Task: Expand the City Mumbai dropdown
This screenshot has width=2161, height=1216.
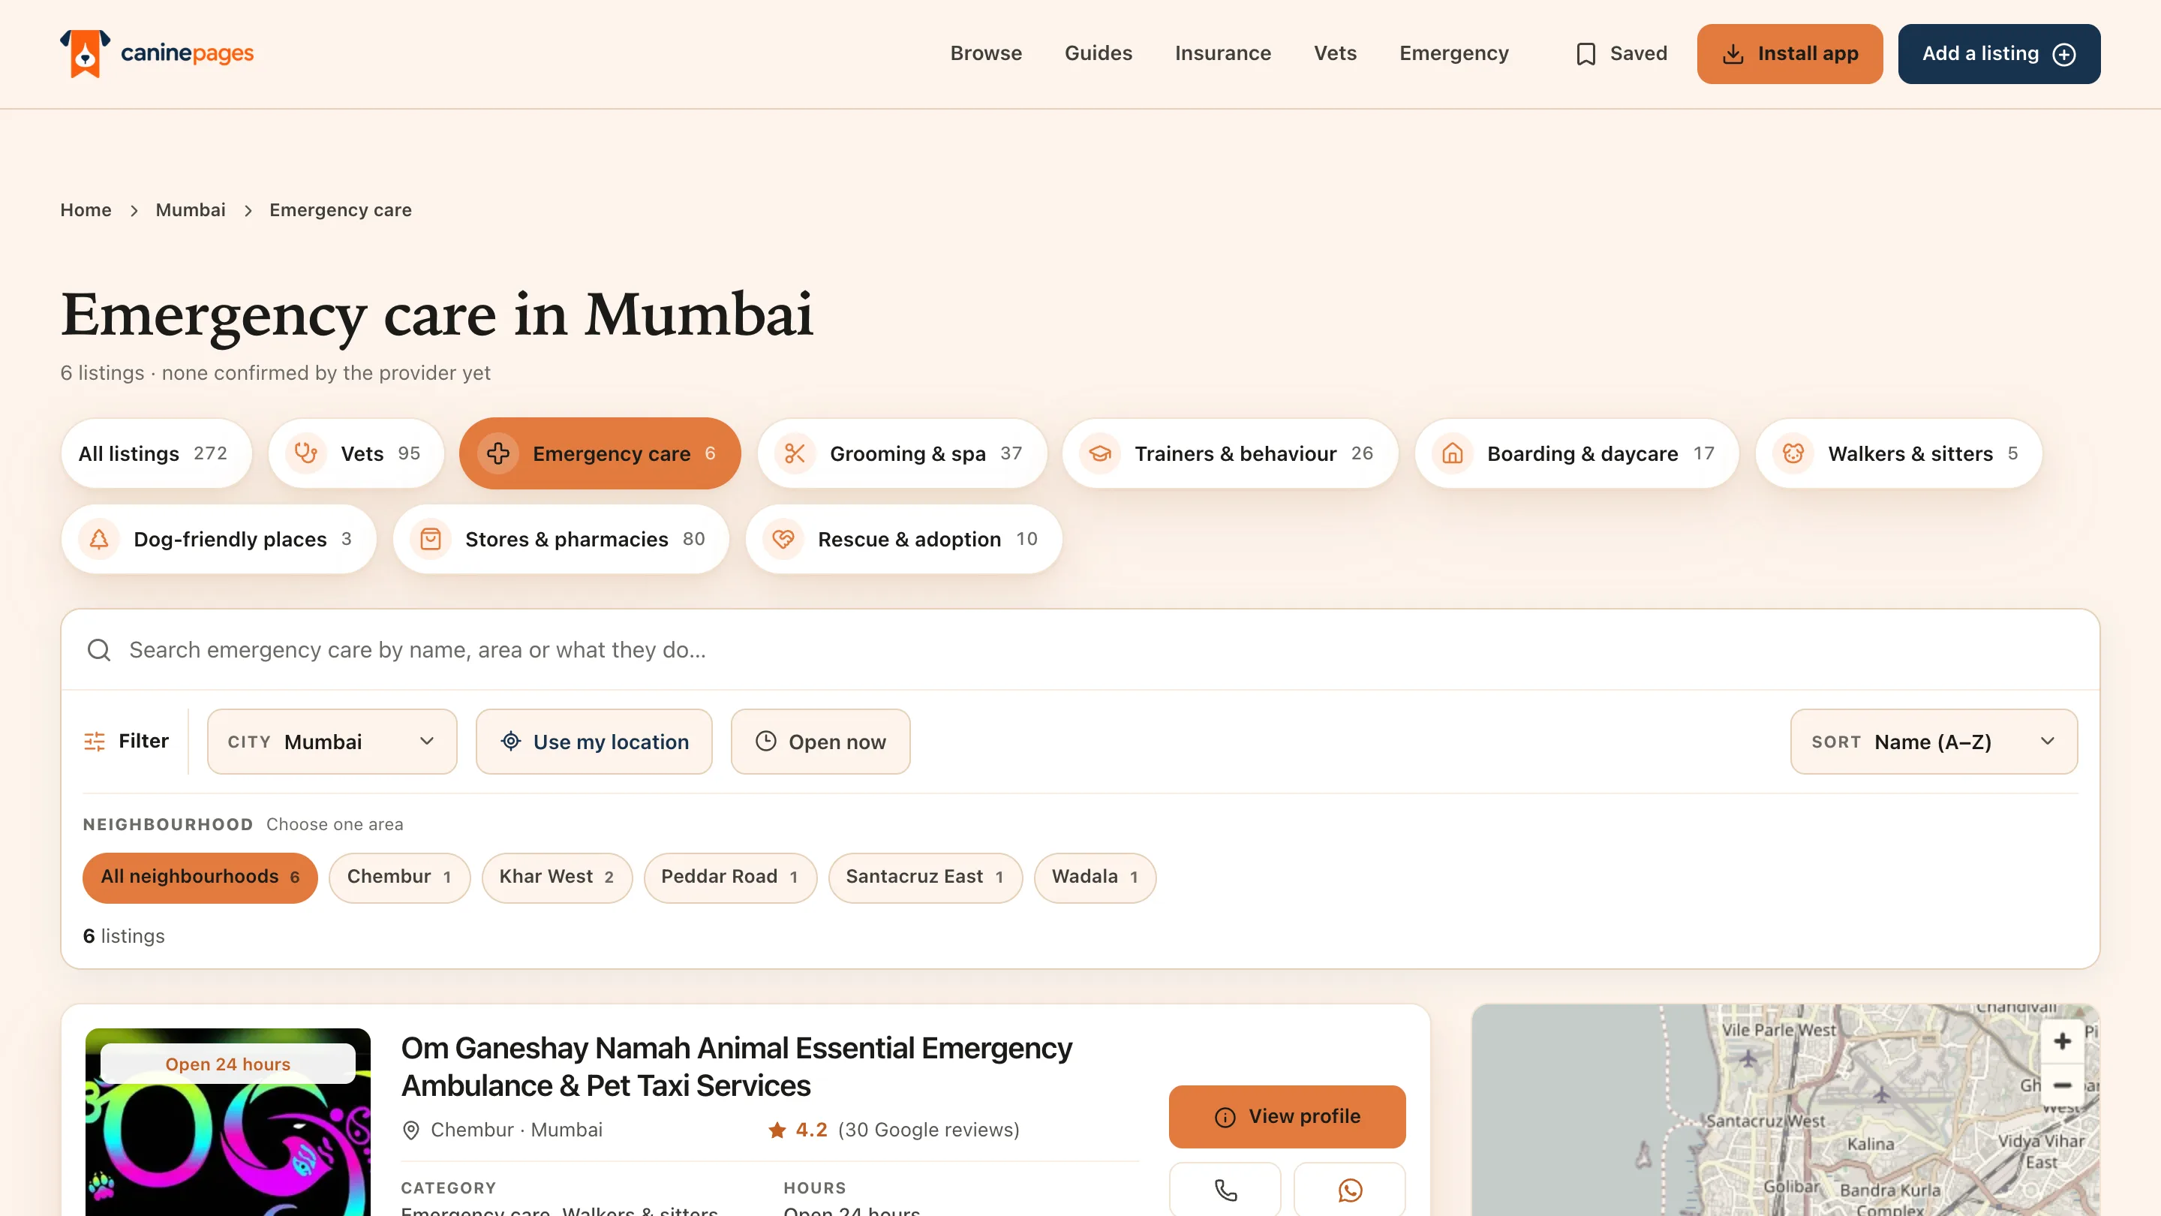Action: pos(332,741)
